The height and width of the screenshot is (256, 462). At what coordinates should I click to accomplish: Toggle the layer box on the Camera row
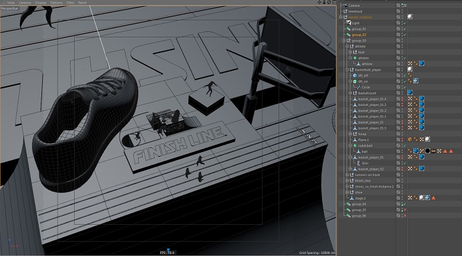click(398, 5)
